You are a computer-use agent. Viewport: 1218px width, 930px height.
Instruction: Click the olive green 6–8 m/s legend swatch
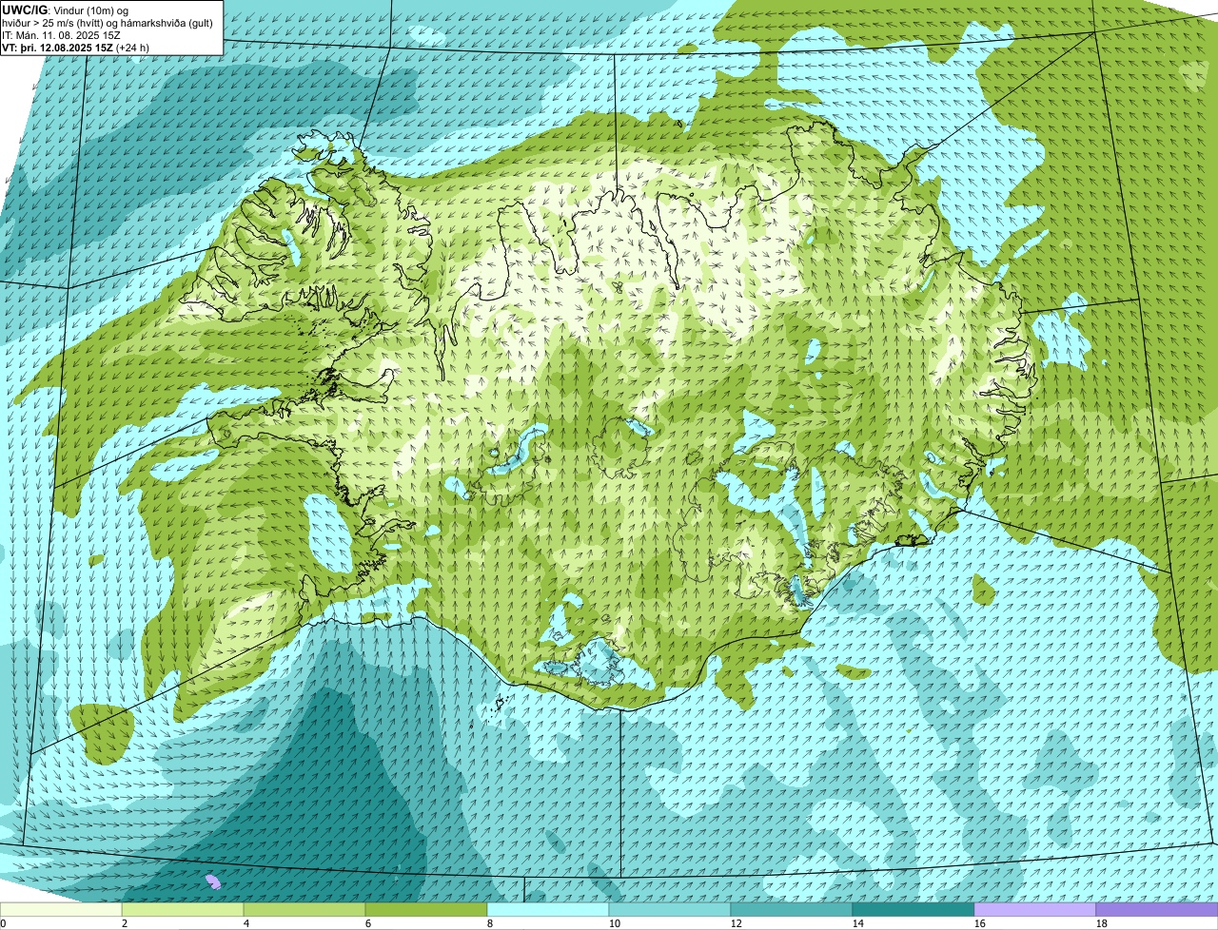[426, 910]
